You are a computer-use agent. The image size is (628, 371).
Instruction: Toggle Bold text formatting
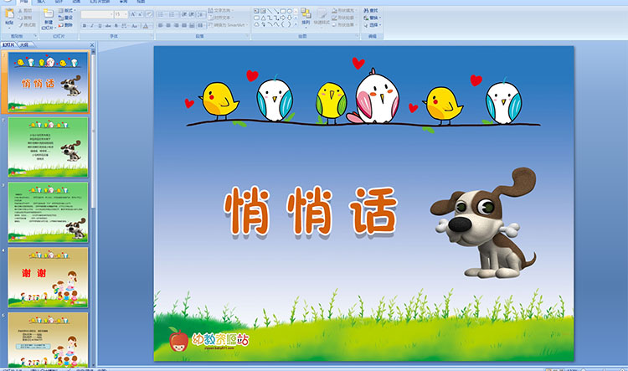pos(85,26)
